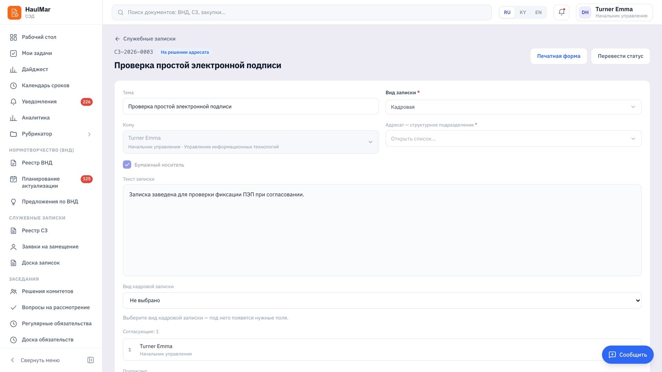The height and width of the screenshot is (372, 662).
Task: Click the HaulMar logo icon
Action: (x=14, y=13)
